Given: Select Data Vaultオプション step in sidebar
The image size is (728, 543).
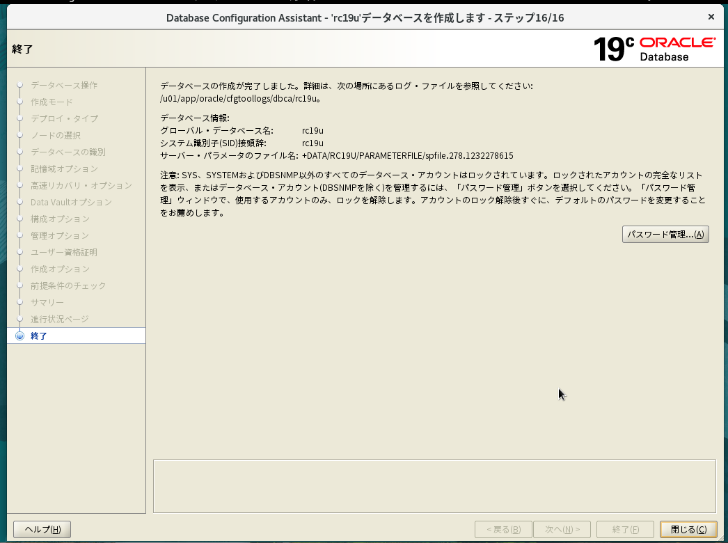Looking at the screenshot, I should point(71,202).
